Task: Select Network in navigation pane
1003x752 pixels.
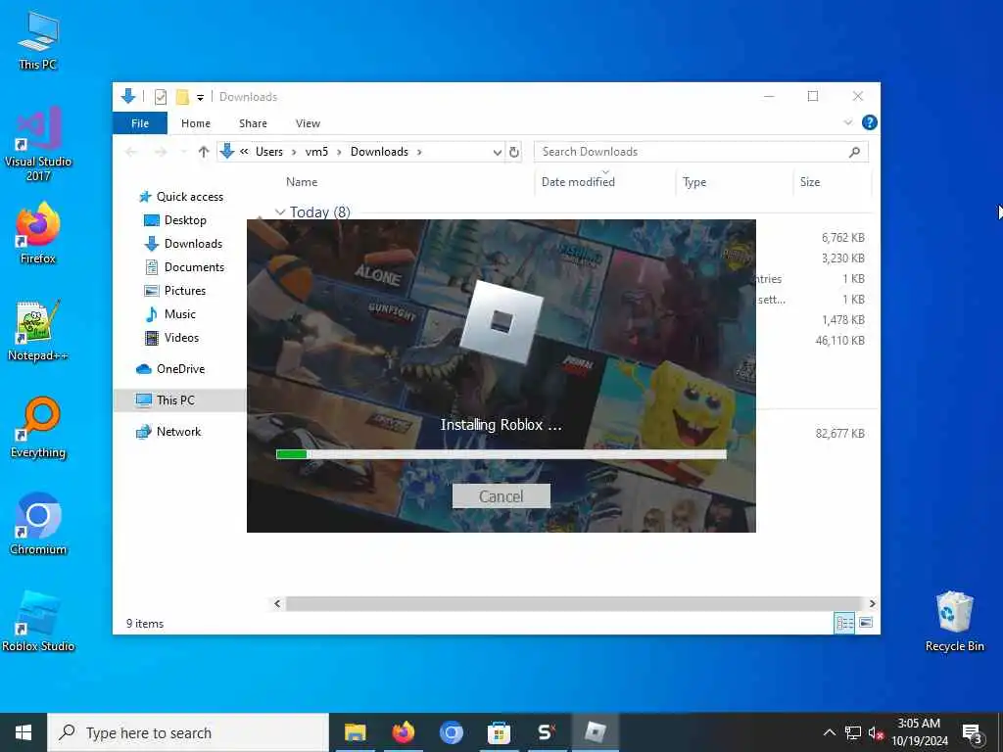Action: coord(178,432)
